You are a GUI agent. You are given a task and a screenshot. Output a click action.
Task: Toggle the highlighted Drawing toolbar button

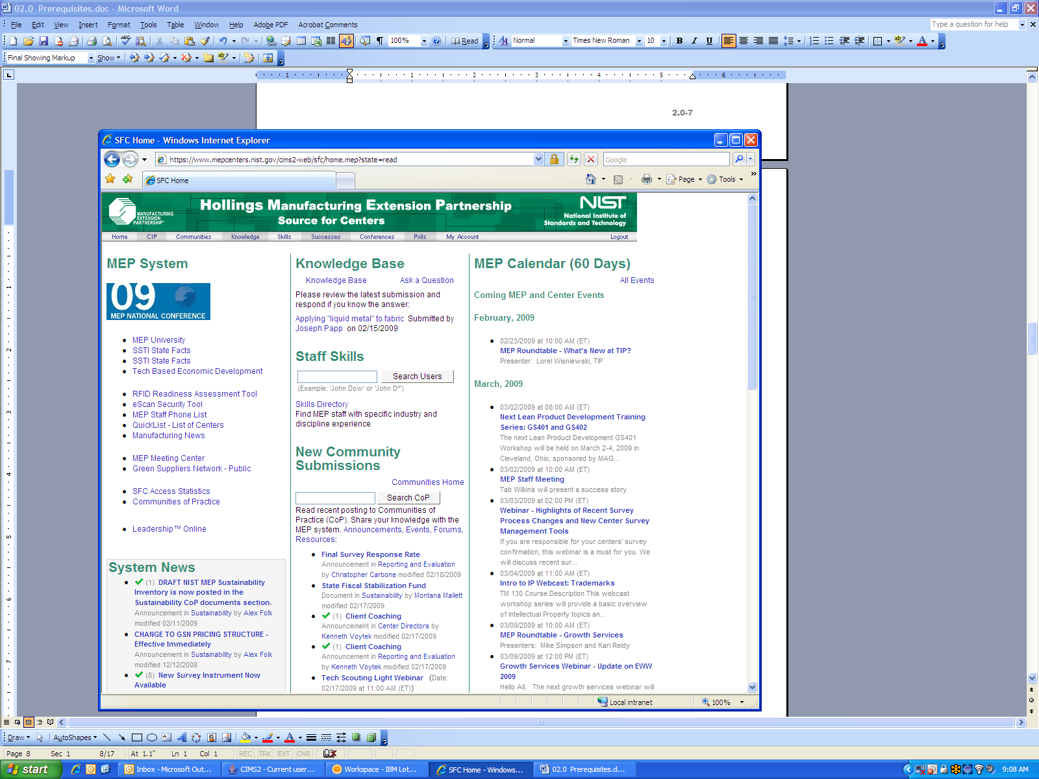[346, 41]
